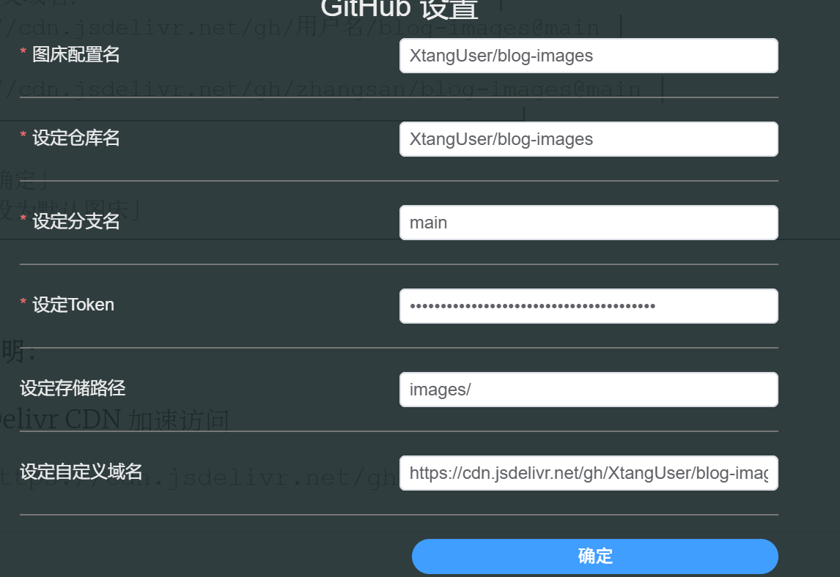Click the 设定自定义域名 URL field

coord(589,473)
